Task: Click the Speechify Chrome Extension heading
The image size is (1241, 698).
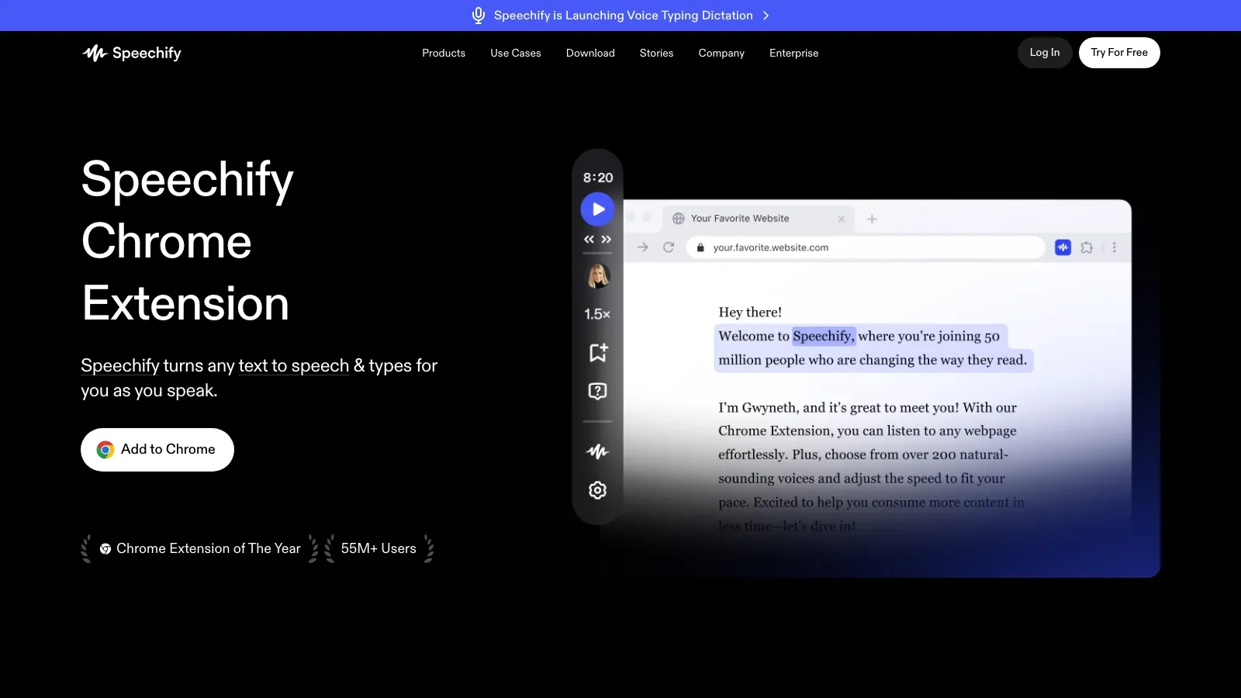Action: [x=187, y=240]
